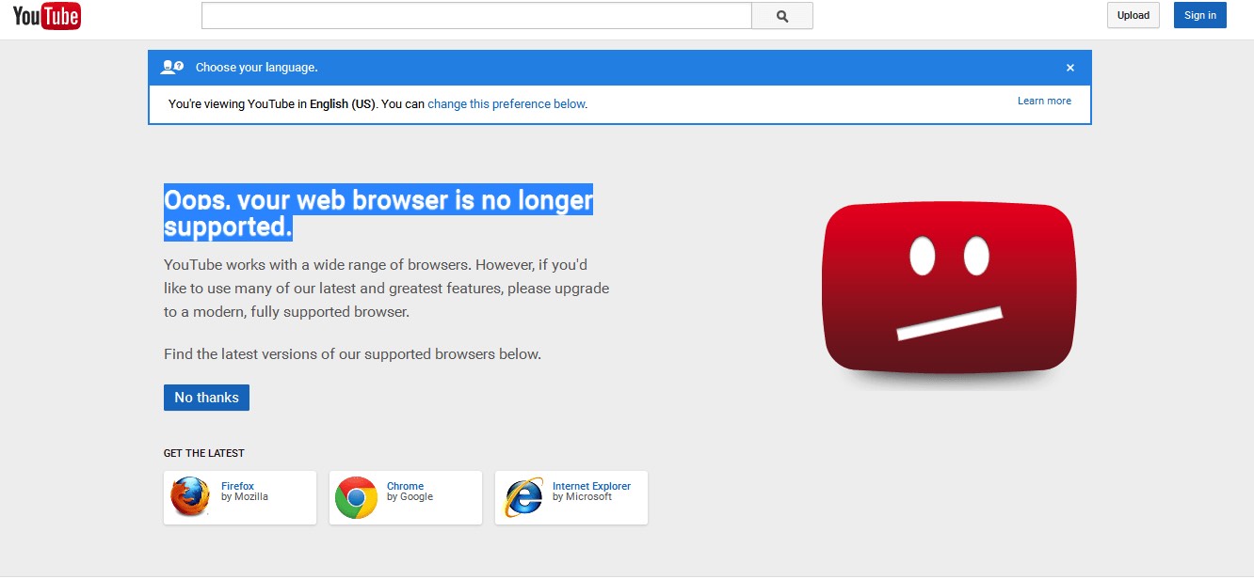Click the No thanks button
This screenshot has width=1254, height=579.
point(206,398)
